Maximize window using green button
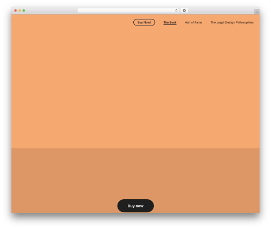This screenshot has height=229, width=271. (24, 11)
